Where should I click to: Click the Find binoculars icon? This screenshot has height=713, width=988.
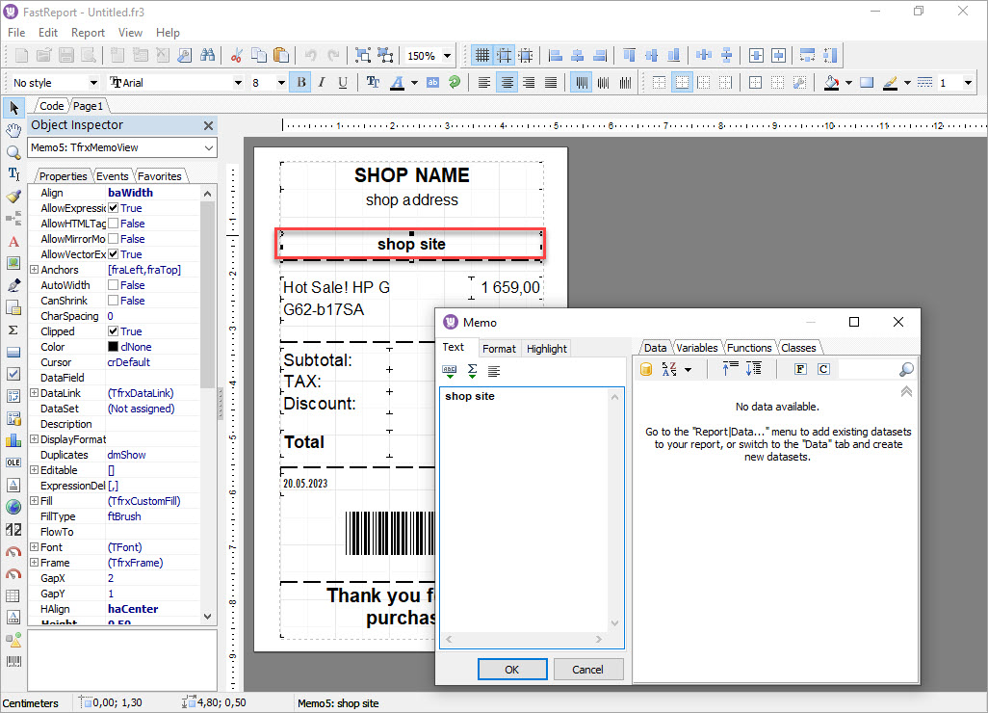tap(207, 56)
